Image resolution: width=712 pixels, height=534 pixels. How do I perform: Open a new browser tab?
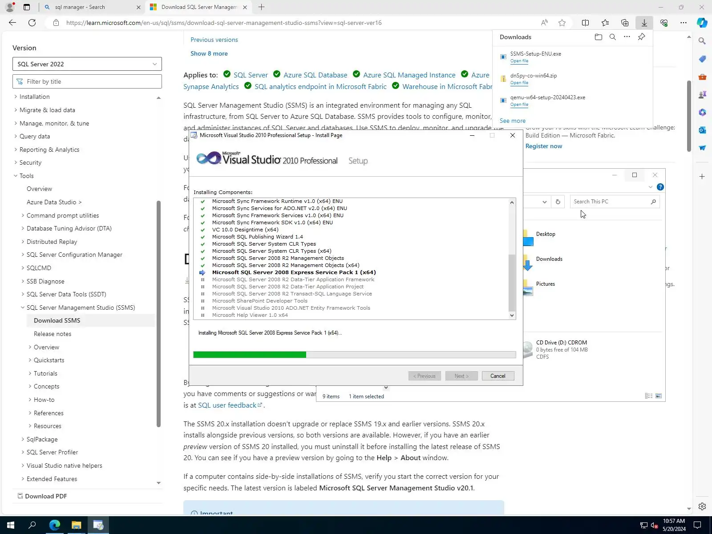261,7
